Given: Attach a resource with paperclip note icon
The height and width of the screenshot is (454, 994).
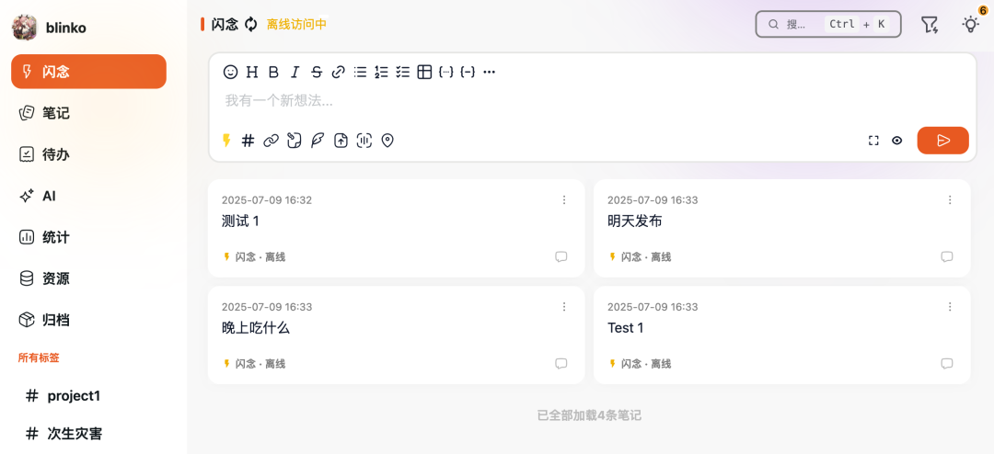Looking at the screenshot, I should [294, 141].
